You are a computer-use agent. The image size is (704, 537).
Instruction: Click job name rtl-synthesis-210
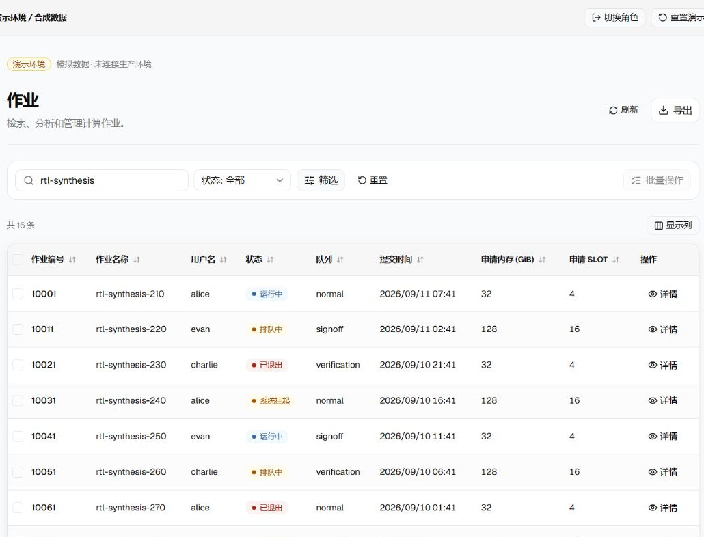point(130,294)
